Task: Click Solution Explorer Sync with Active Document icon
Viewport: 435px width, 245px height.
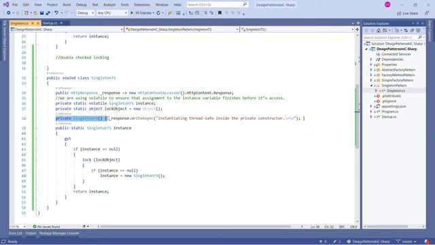Action: point(406,30)
